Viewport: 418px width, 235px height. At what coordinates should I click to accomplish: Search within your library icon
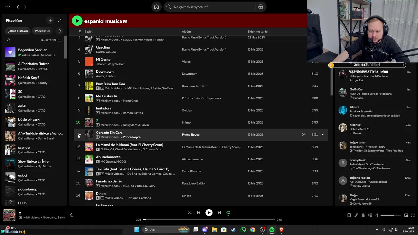point(8,40)
